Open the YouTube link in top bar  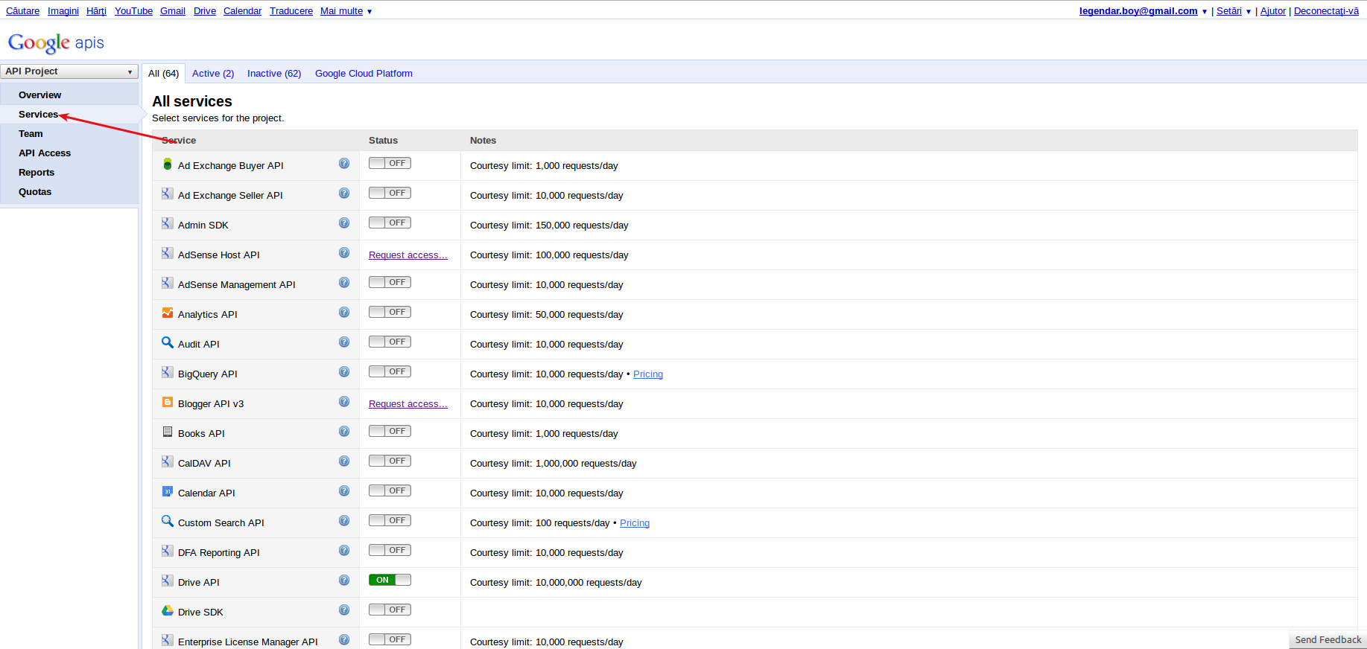[x=133, y=11]
